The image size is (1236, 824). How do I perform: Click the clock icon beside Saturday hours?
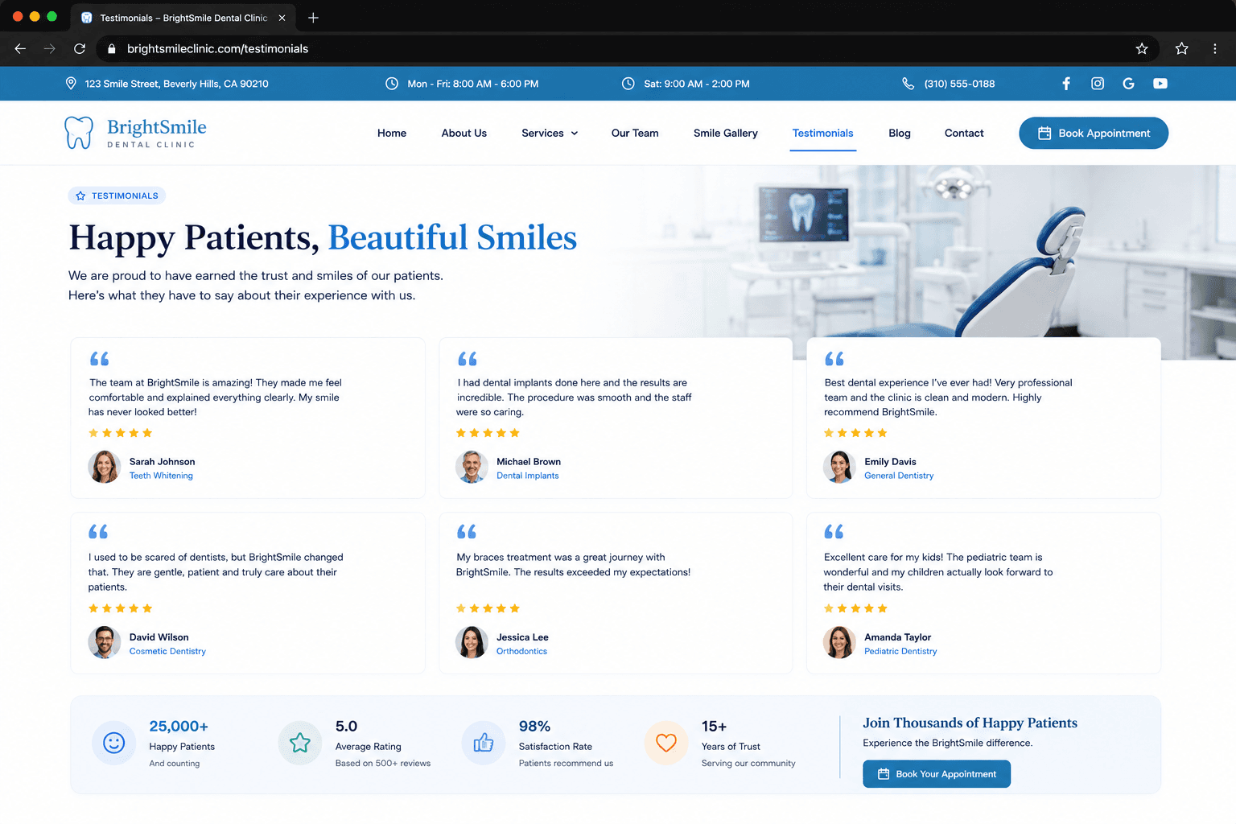pos(628,84)
